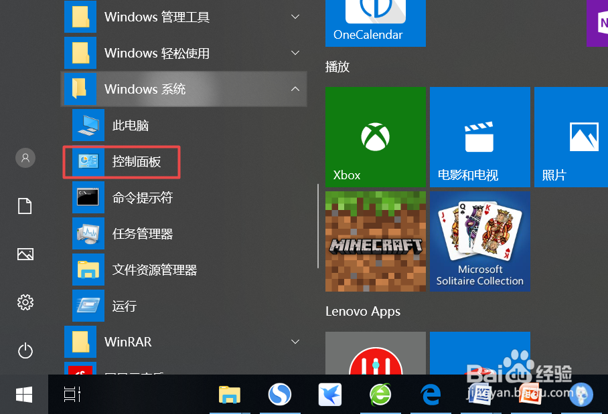The width and height of the screenshot is (608, 414).
Task: Open the red Lenovo app tile
Action: tap(376, 353)
